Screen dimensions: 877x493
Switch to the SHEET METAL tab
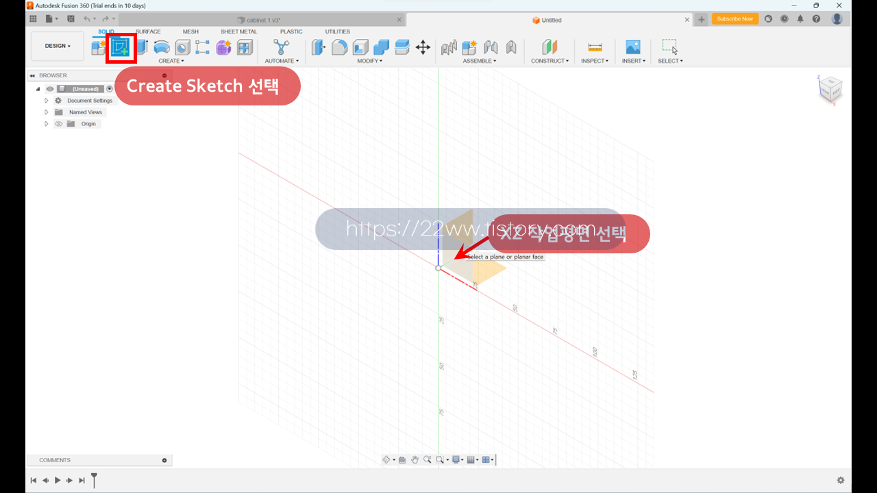point(238,31)
